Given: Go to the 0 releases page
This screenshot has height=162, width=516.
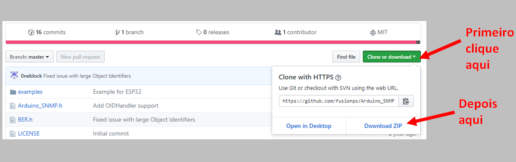Looking at the screenshot, I should tap(213, 32).
